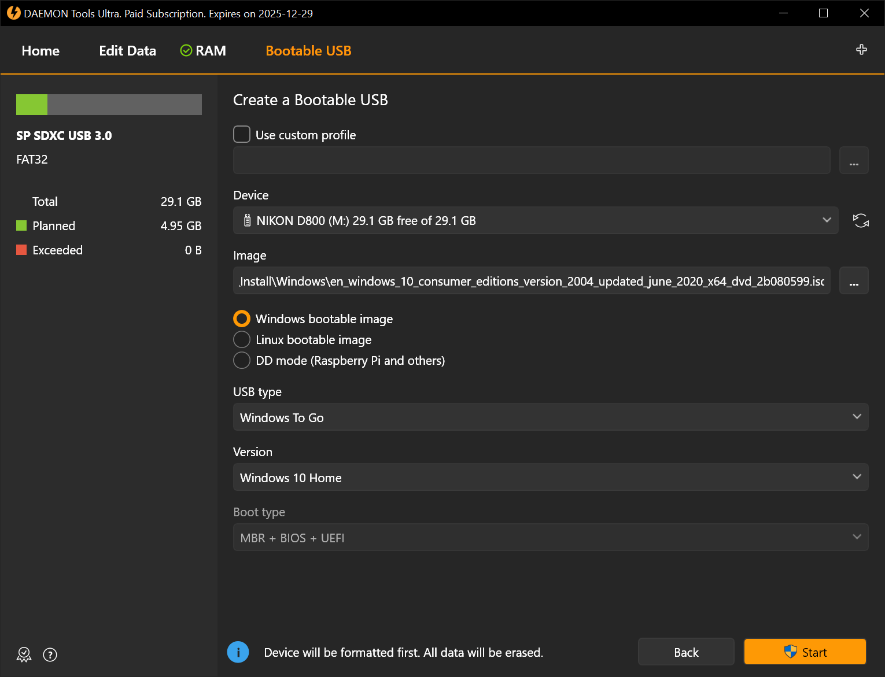Click the Exceeded 0 B value
This screenshot has height=677, width=885.
[x=193, y=250]
